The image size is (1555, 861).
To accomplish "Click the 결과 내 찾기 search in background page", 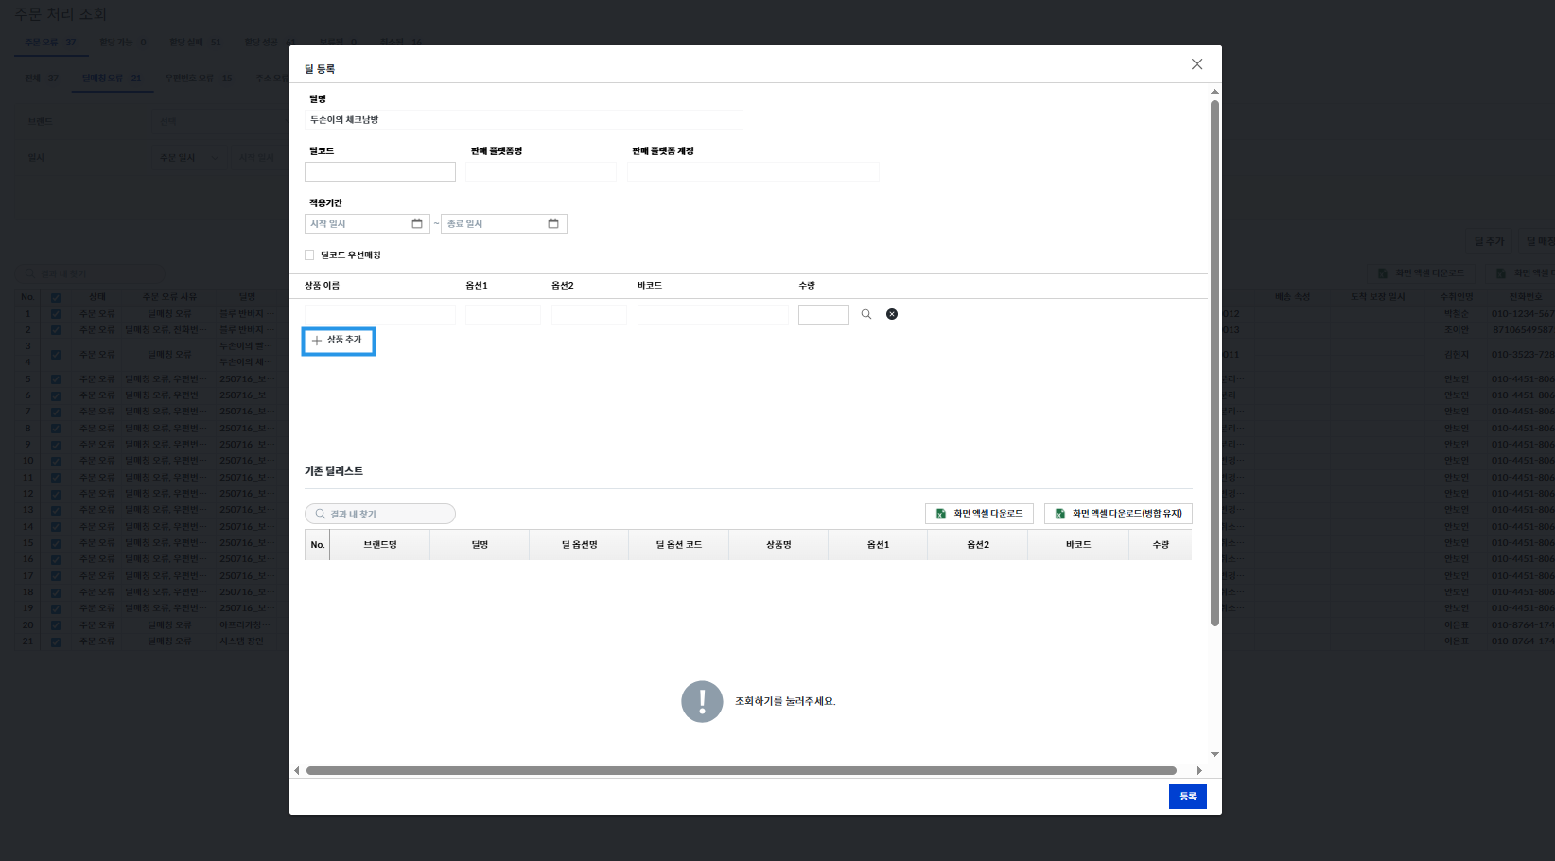I will (91, 273).
